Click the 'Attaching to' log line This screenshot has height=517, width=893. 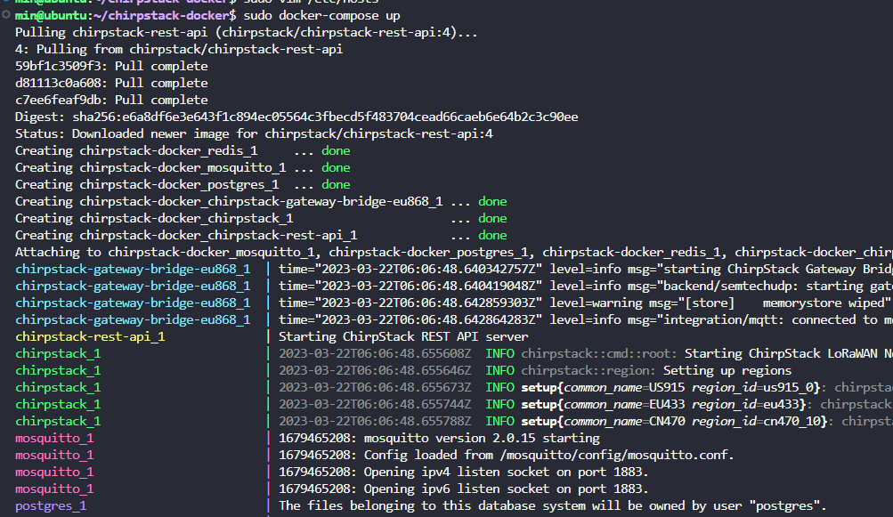pos(445,252)
